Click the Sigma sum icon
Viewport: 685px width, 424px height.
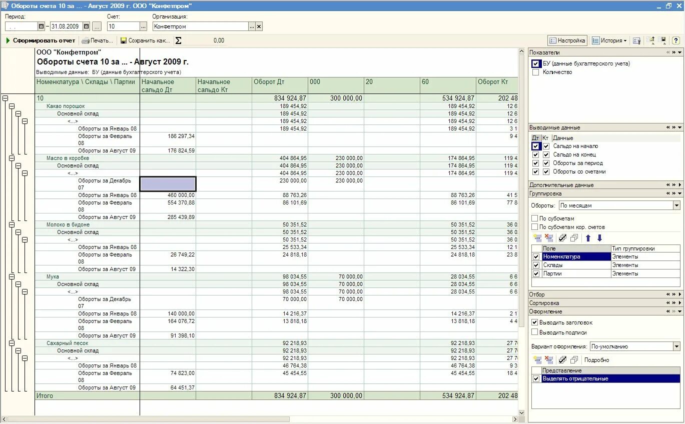click(179, 40)
